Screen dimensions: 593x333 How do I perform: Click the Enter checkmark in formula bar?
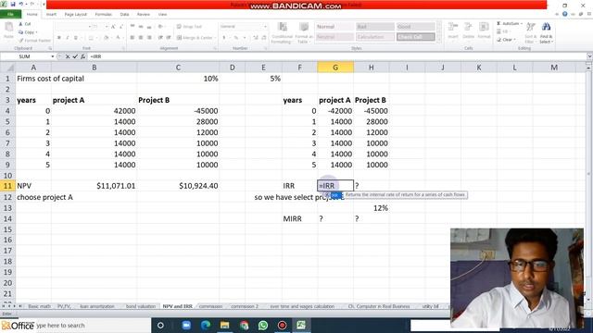[75, 56]
